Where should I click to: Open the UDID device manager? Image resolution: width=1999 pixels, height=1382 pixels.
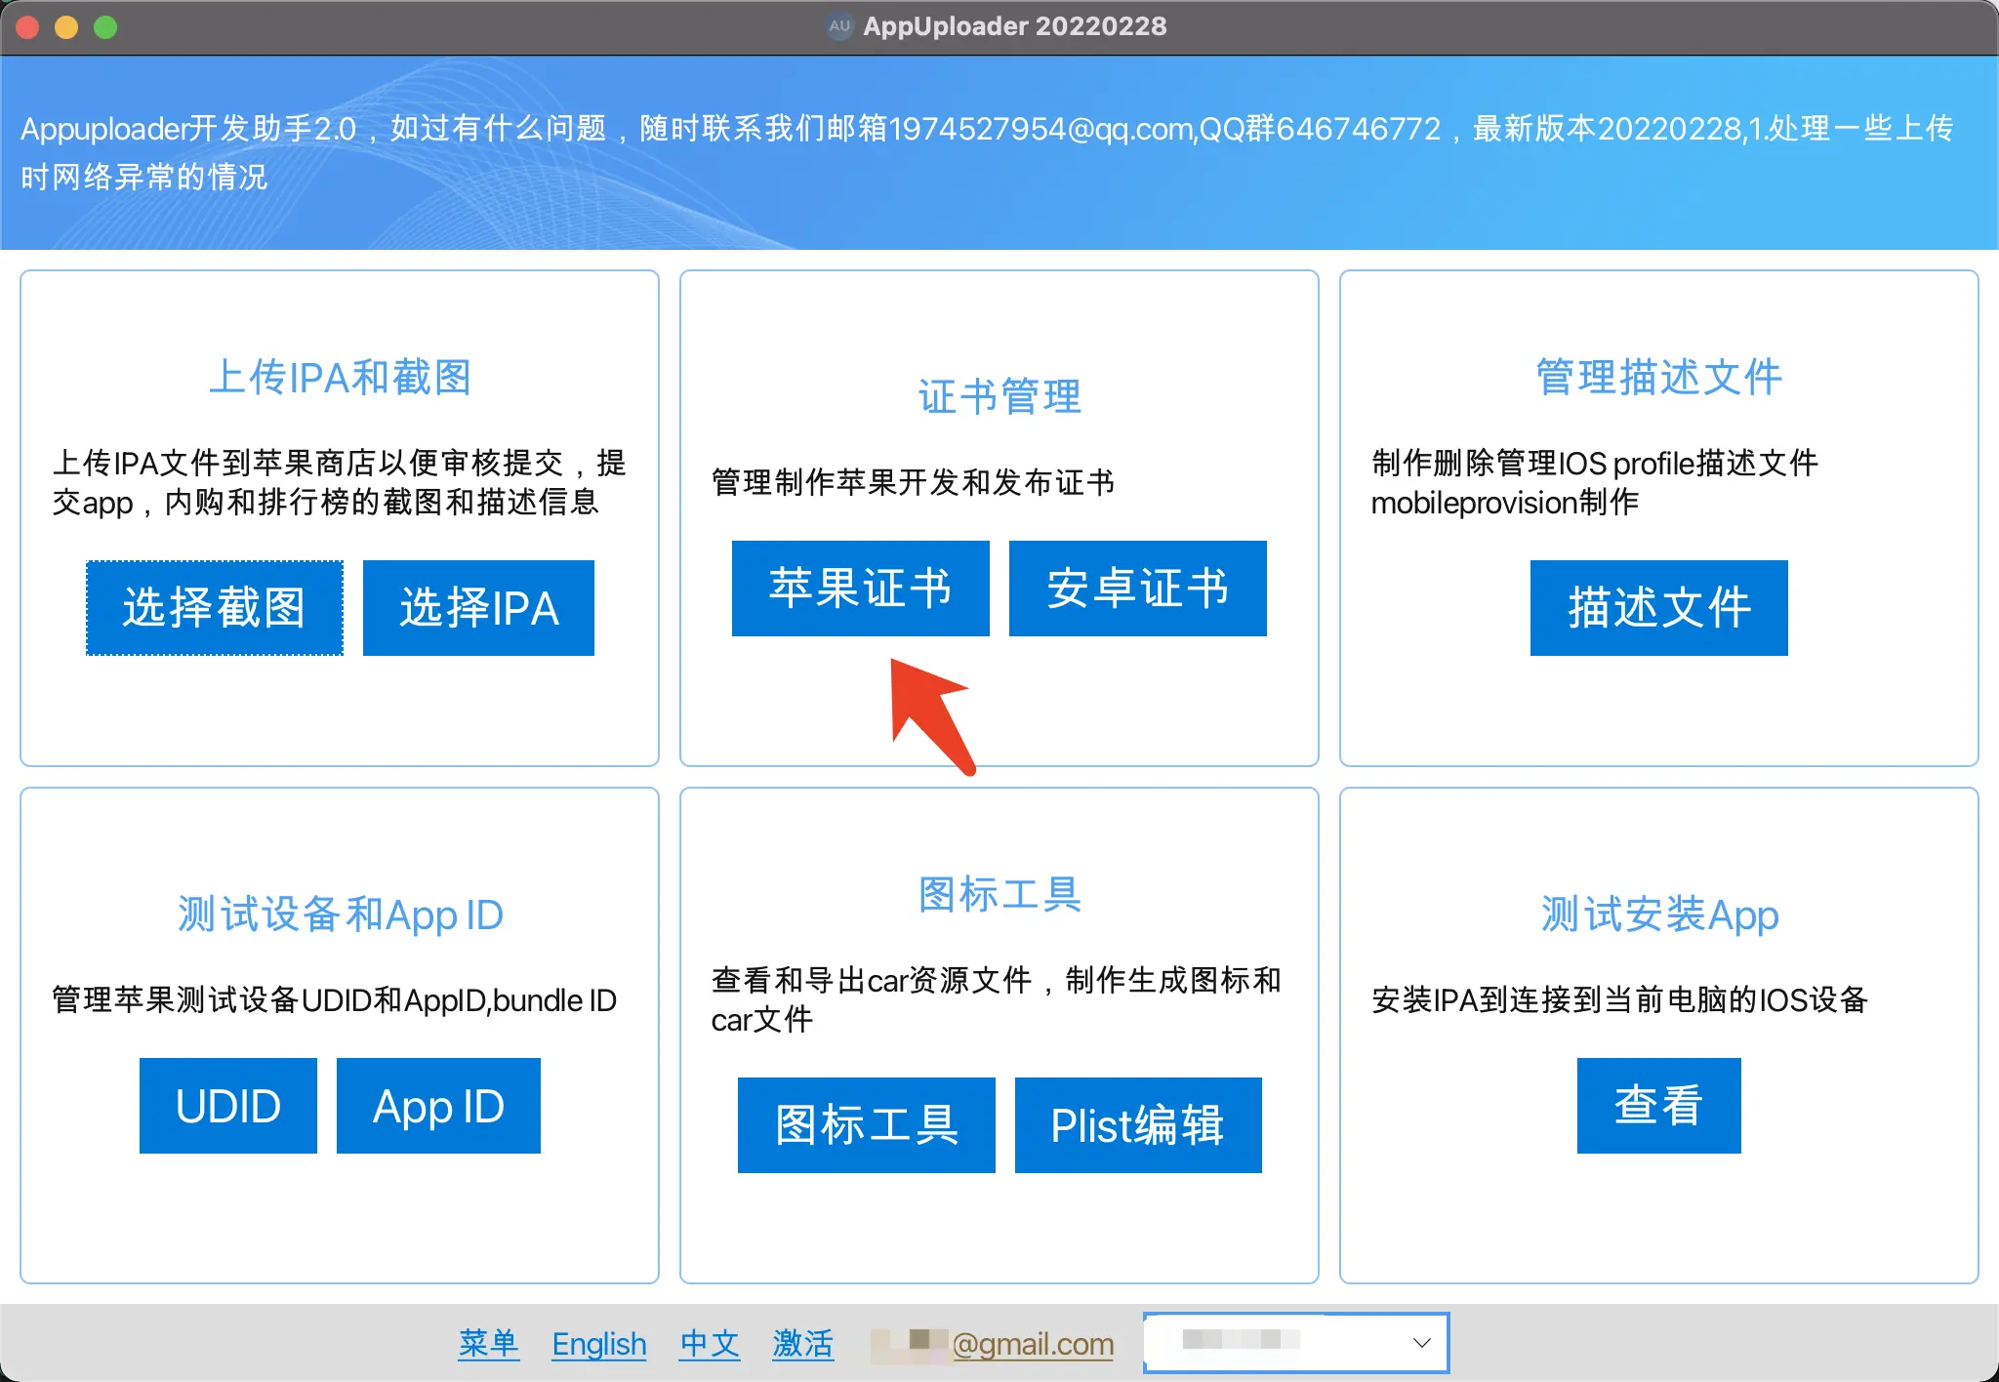227,1105
